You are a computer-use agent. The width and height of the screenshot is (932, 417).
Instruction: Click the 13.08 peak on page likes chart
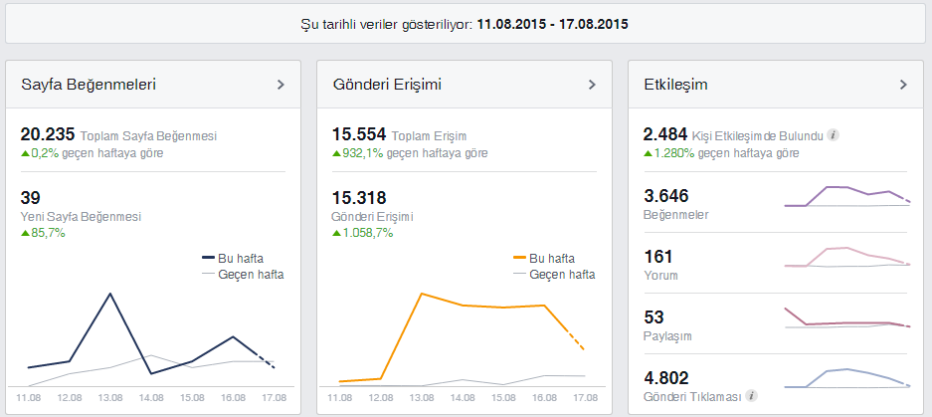tap(110, 294)
